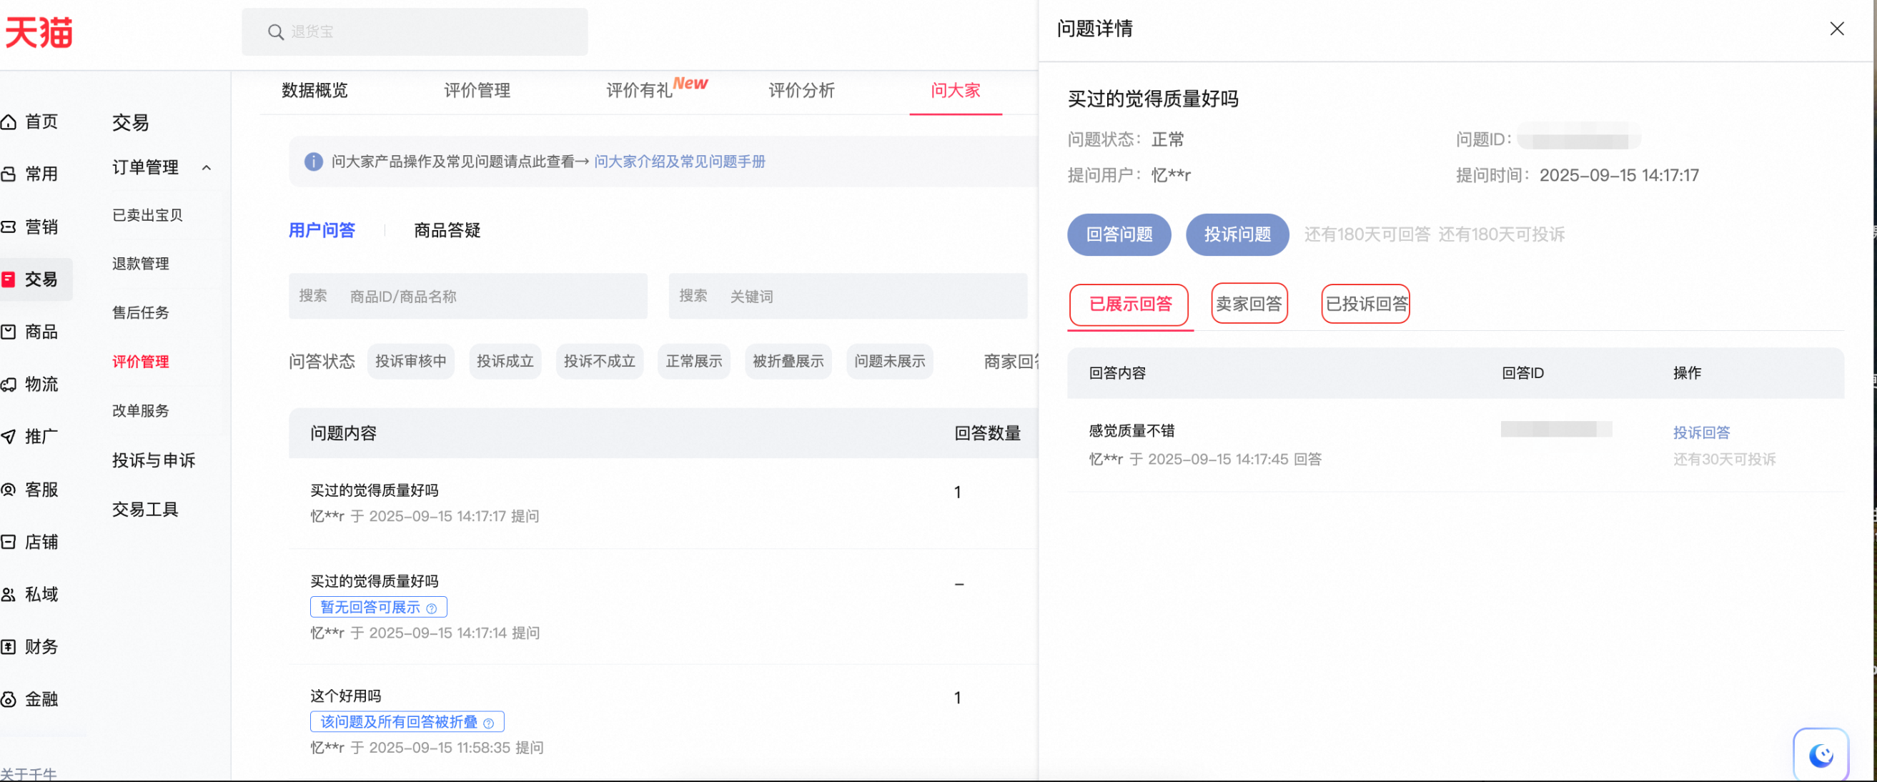Switch to 已投诉回答 tab
This screenshot has width=1877, height=782.
coord(1366,303)
